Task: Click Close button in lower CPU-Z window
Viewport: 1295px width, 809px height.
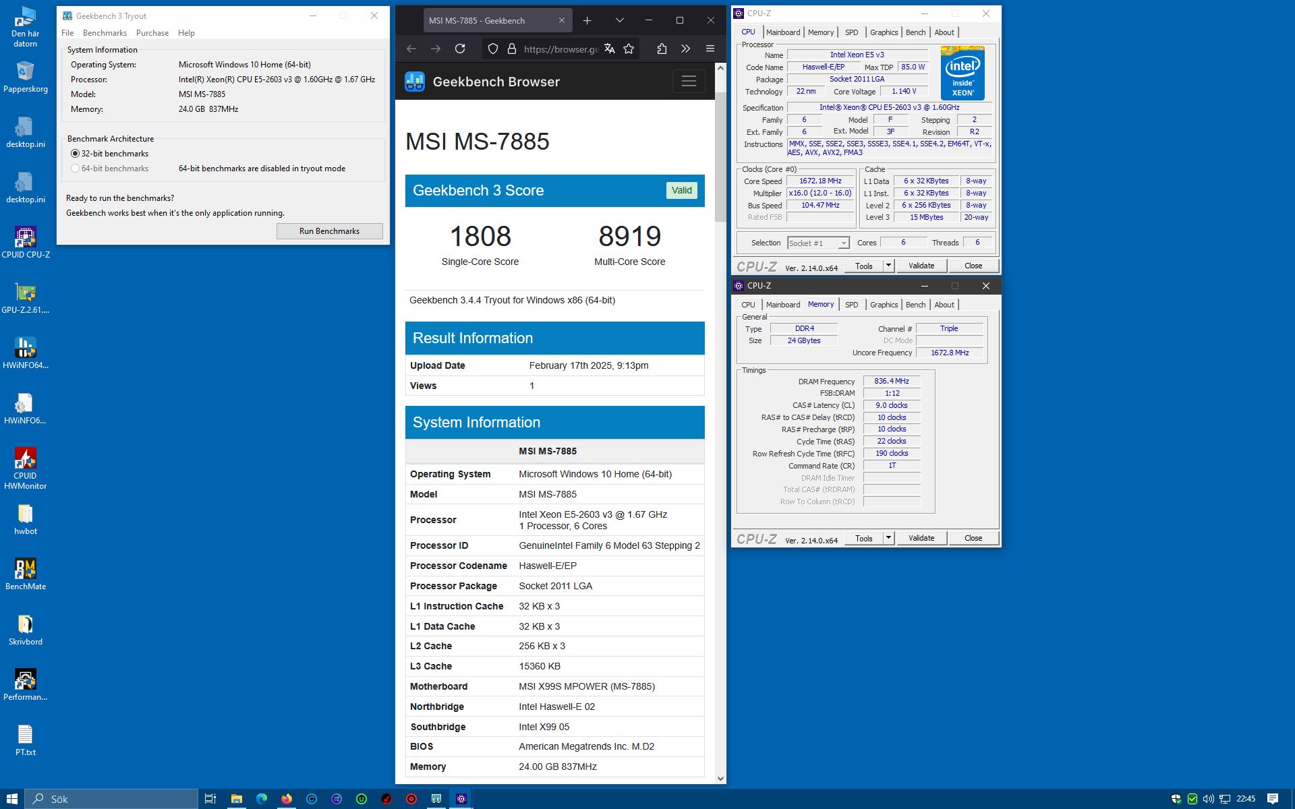Action: click(973, 538)
